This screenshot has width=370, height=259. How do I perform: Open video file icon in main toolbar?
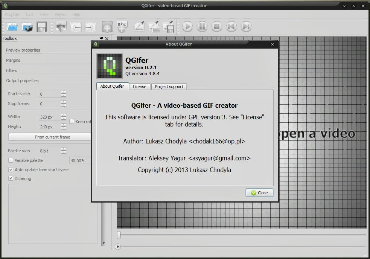coord(12,27)
